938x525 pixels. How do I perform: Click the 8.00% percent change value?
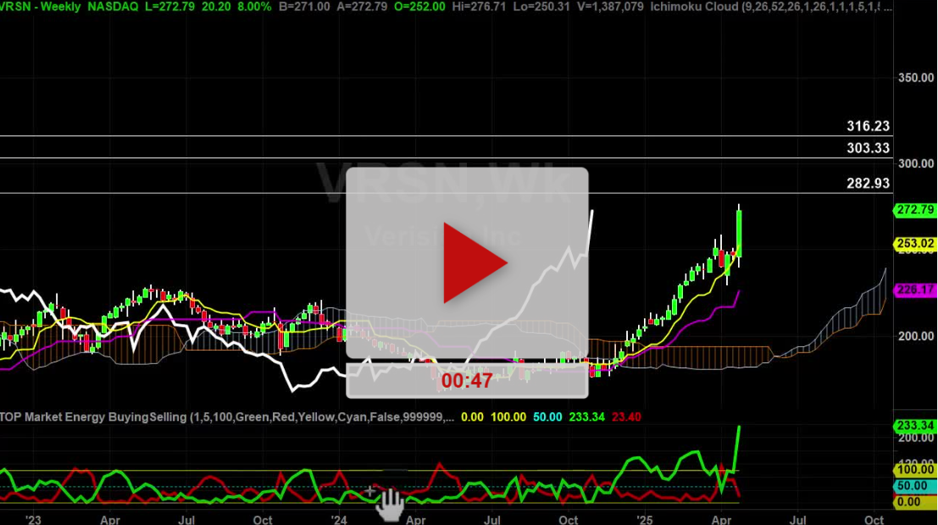[x=253, y=7]
